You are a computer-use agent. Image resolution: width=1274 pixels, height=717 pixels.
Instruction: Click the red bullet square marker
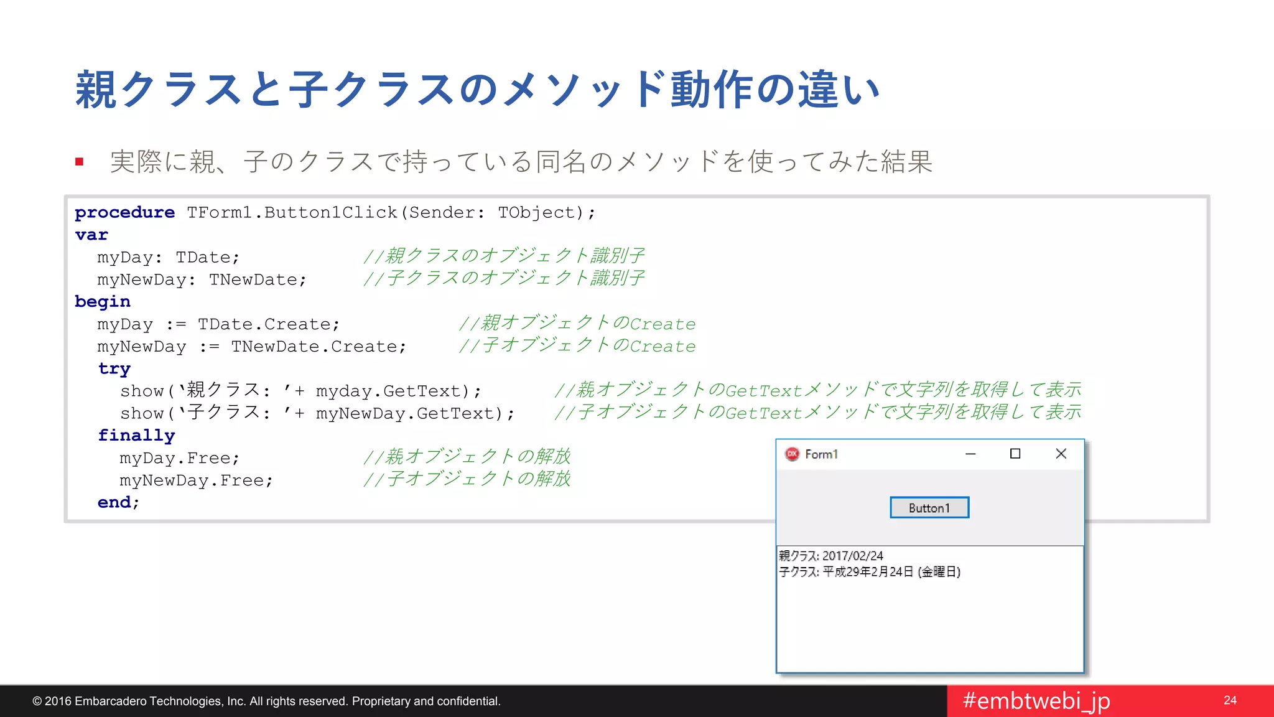79,162
